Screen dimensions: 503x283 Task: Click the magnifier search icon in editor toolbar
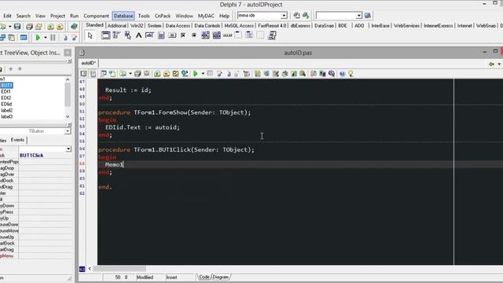(x=332, y=74)
